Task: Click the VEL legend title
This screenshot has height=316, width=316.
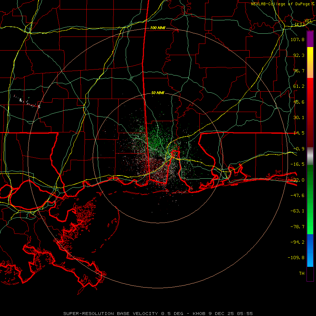Action: pos(309,21)
